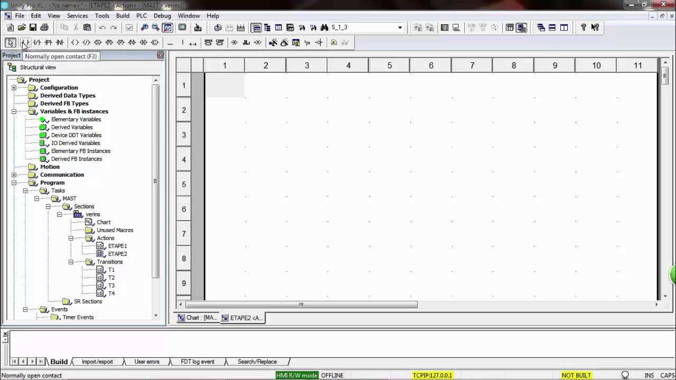Open the File menu
The image size is (676, 380).
(20, 16)
